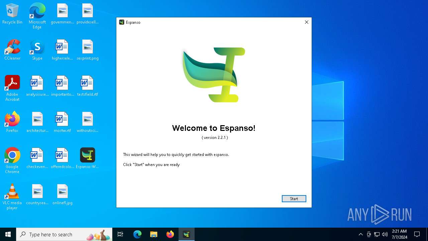Click the Espanso logo image in wizard
The image size is (428, 241).
coord(214,75)
